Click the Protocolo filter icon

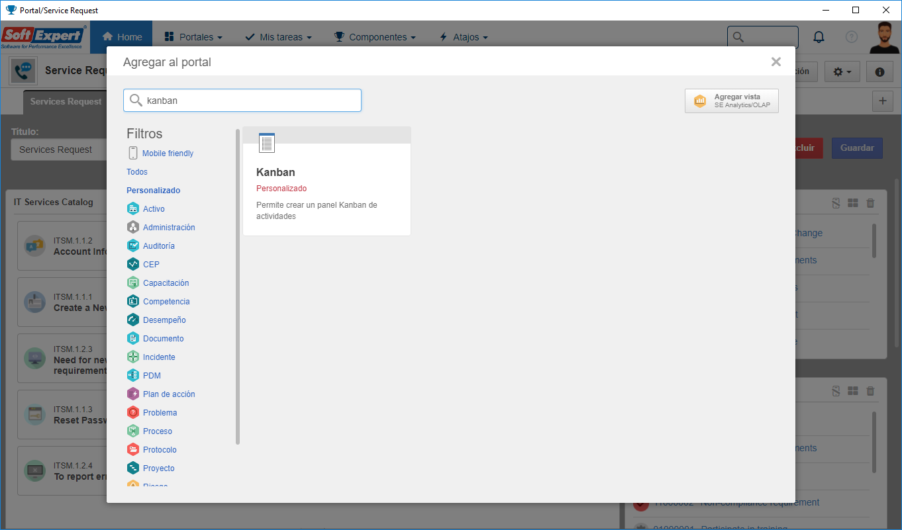click(133, 449)
